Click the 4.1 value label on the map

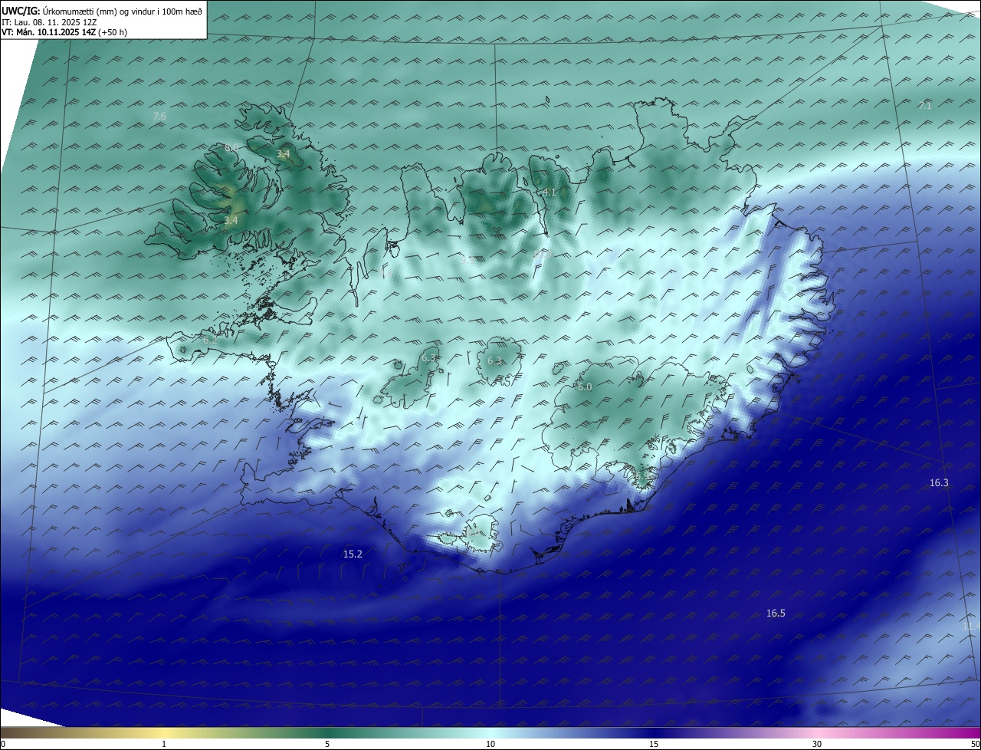(x=549, y=192)
